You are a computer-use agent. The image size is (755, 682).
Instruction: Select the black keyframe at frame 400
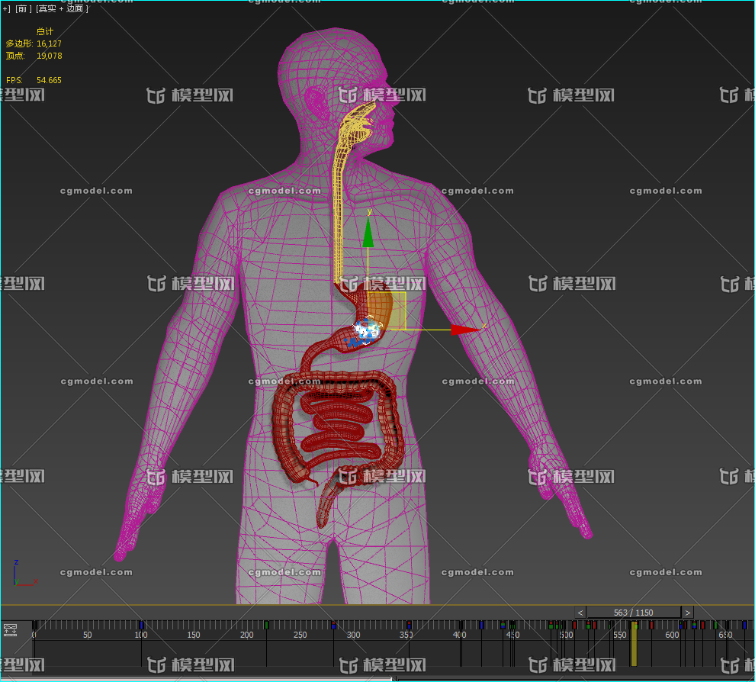(461, 626)
